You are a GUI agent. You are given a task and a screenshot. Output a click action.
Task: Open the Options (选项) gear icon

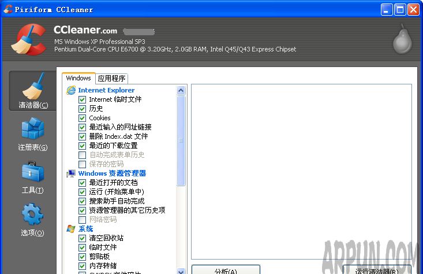[33, 219]
